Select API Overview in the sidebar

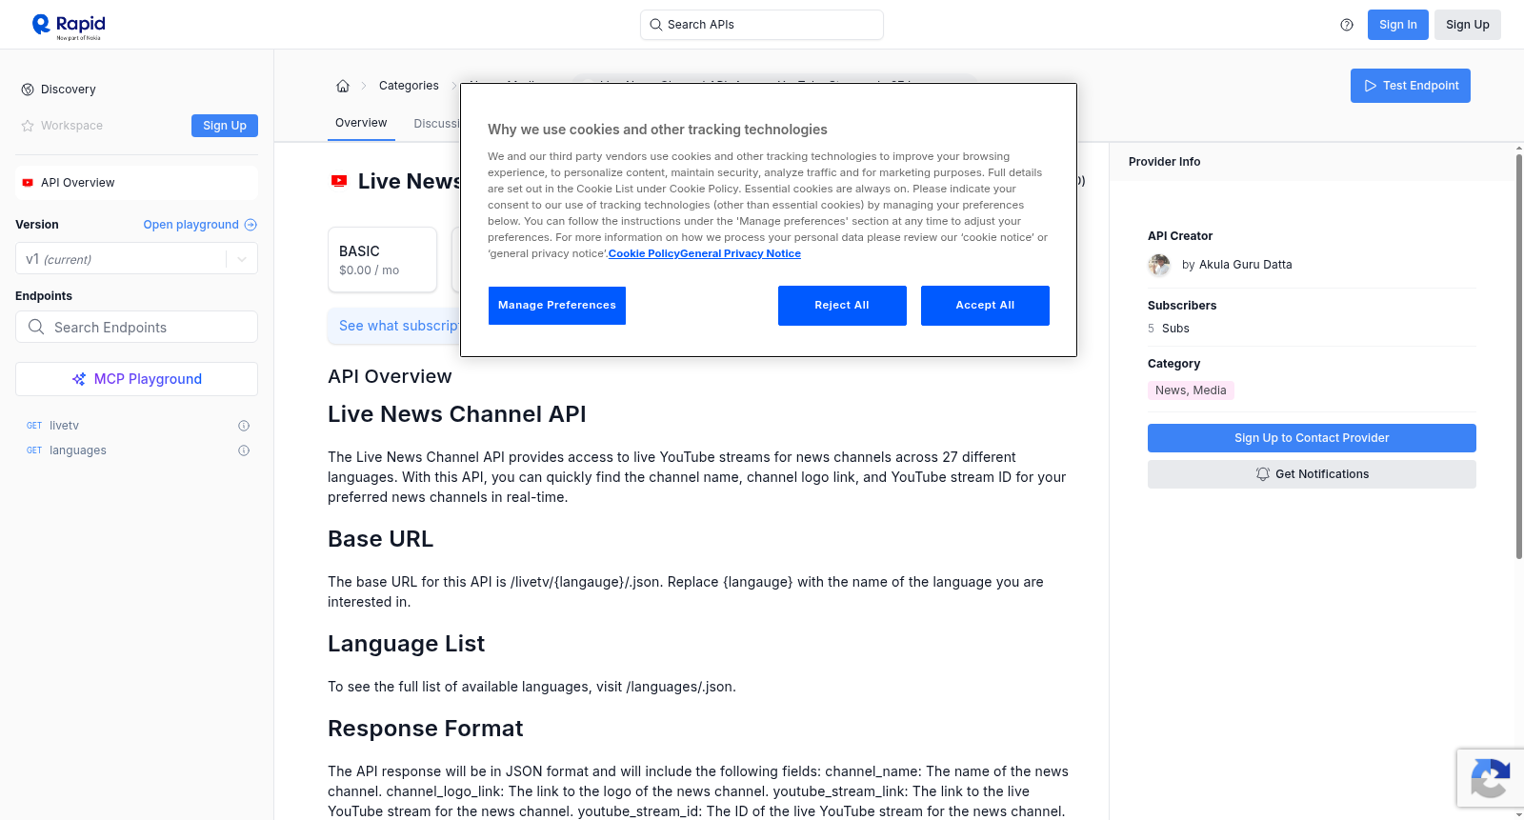click(x=136, y=183)
